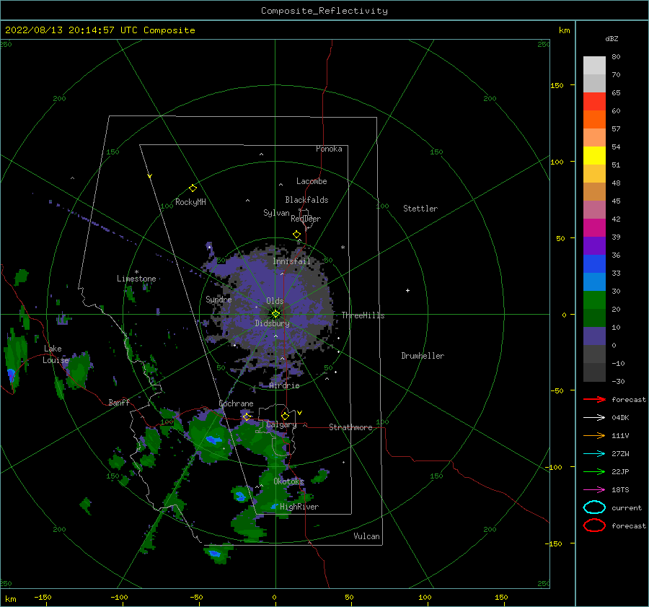
Task: Click the Cochrane city label
Action: [x=236, y=403]
